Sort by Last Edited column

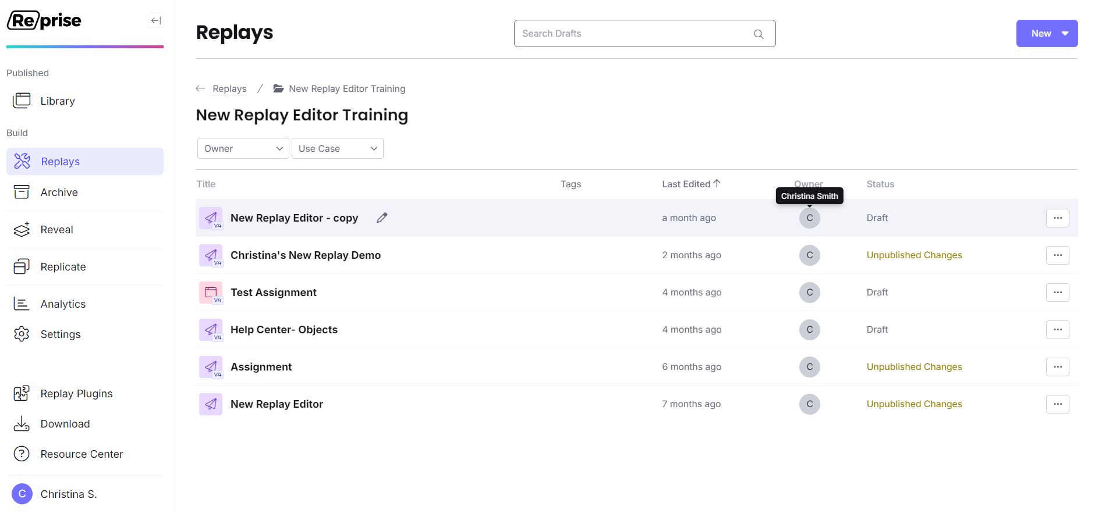pos(691,184)
